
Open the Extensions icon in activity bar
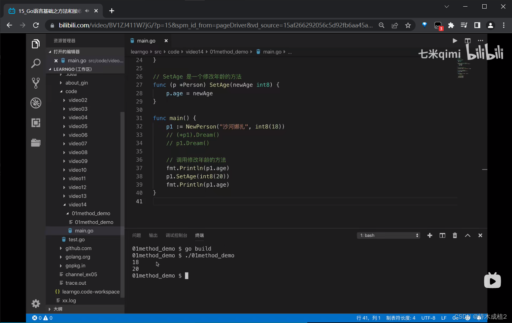(36, 123)
